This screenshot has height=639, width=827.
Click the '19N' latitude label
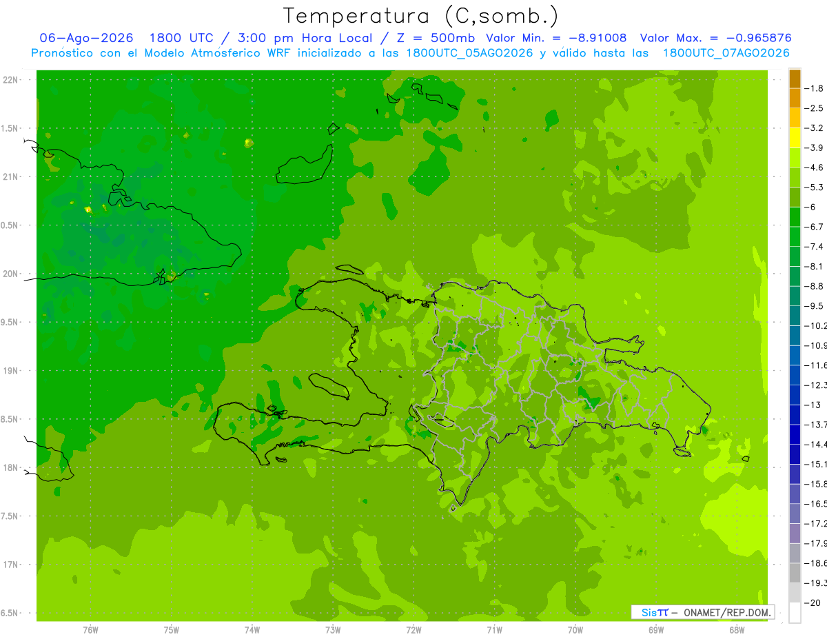[x=11, y=371]
